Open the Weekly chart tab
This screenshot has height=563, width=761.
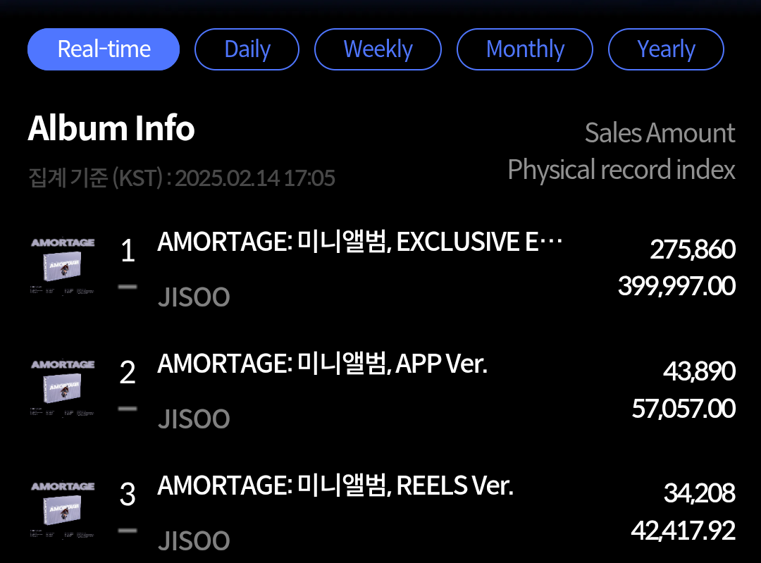[378, 49]
